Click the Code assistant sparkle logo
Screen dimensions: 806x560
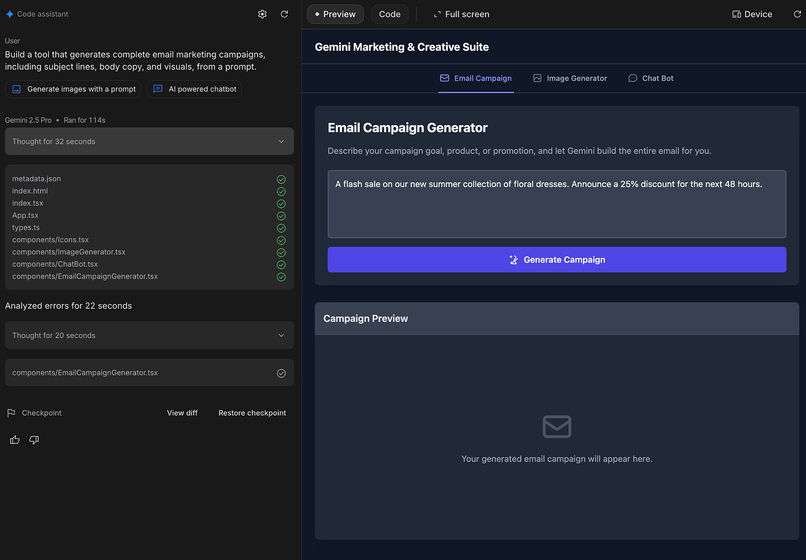click(9, 14)
